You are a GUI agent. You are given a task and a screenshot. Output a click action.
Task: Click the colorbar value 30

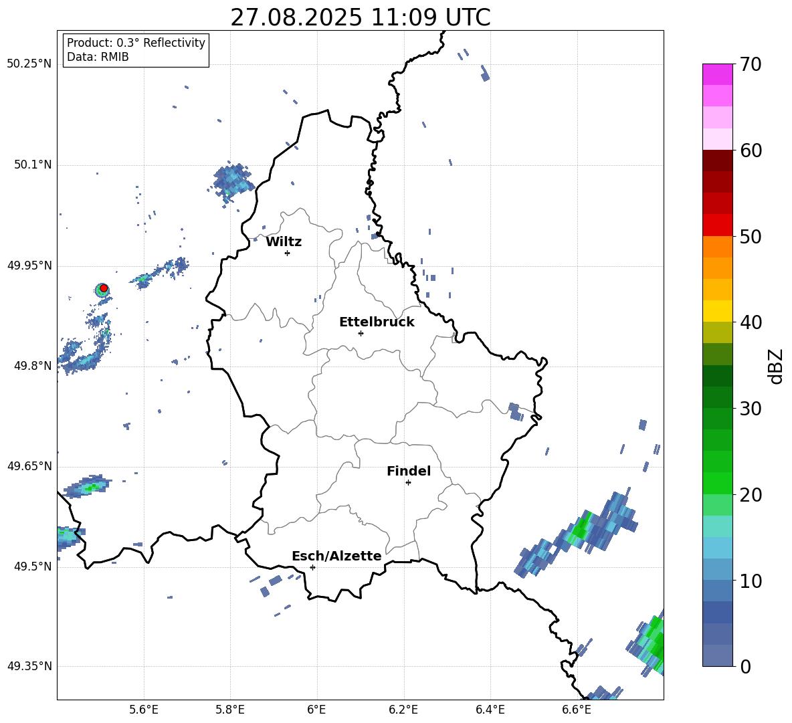click(751, 409)
